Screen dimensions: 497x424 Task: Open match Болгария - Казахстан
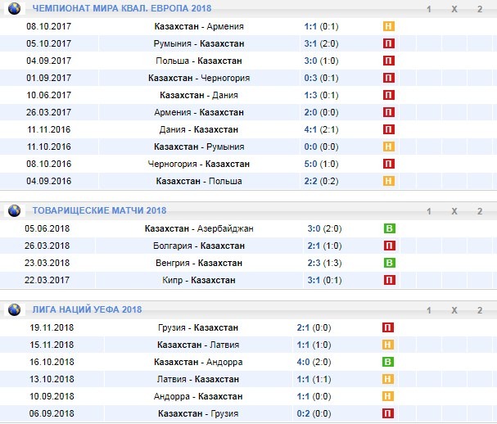coord(199,246)
